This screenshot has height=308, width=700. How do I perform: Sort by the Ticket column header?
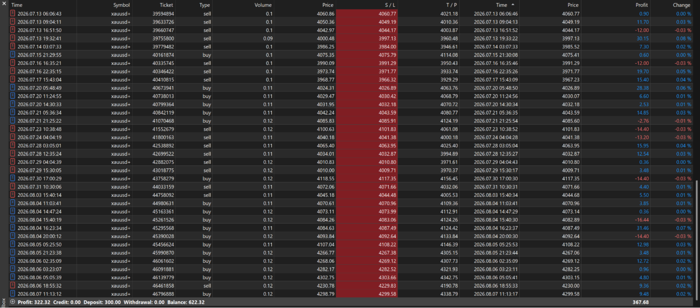154,5
